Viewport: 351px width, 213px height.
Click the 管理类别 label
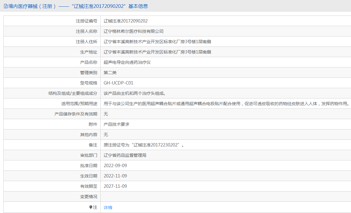tap(89, 73)
